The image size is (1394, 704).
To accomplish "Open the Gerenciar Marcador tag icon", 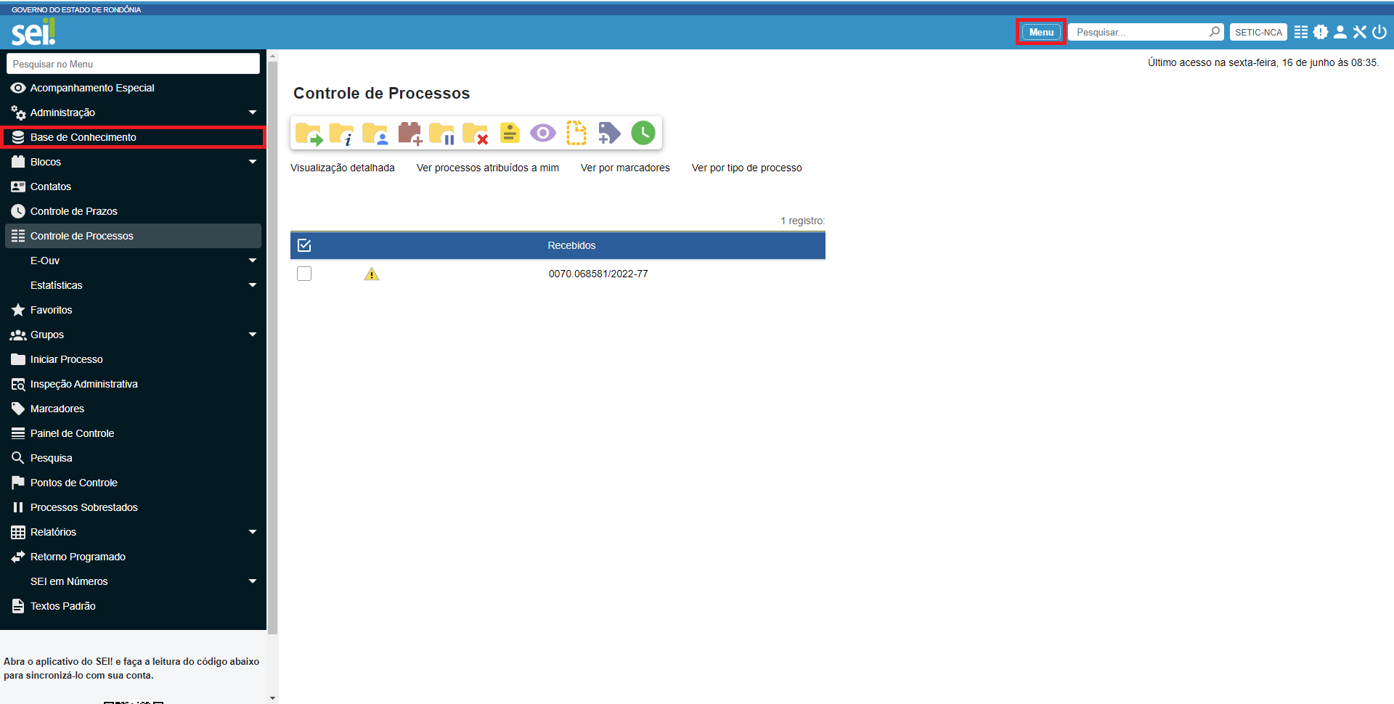I will (609, 133).
